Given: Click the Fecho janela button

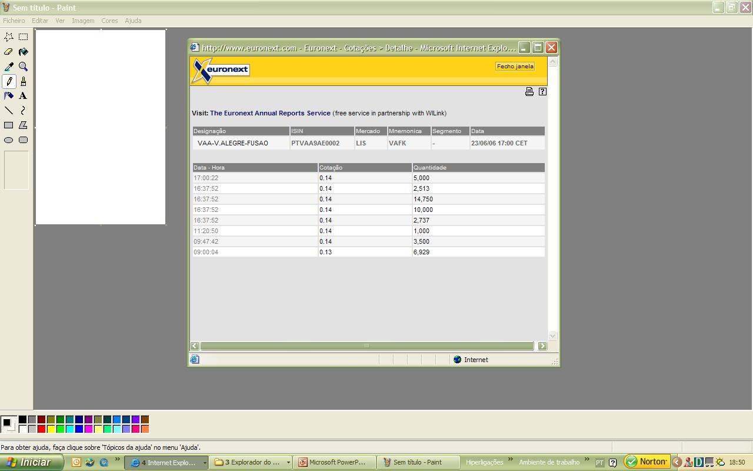Looking at the screenshot, I should point(515,67).
